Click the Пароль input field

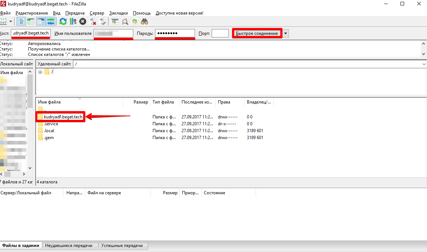[x=175, y=33]
